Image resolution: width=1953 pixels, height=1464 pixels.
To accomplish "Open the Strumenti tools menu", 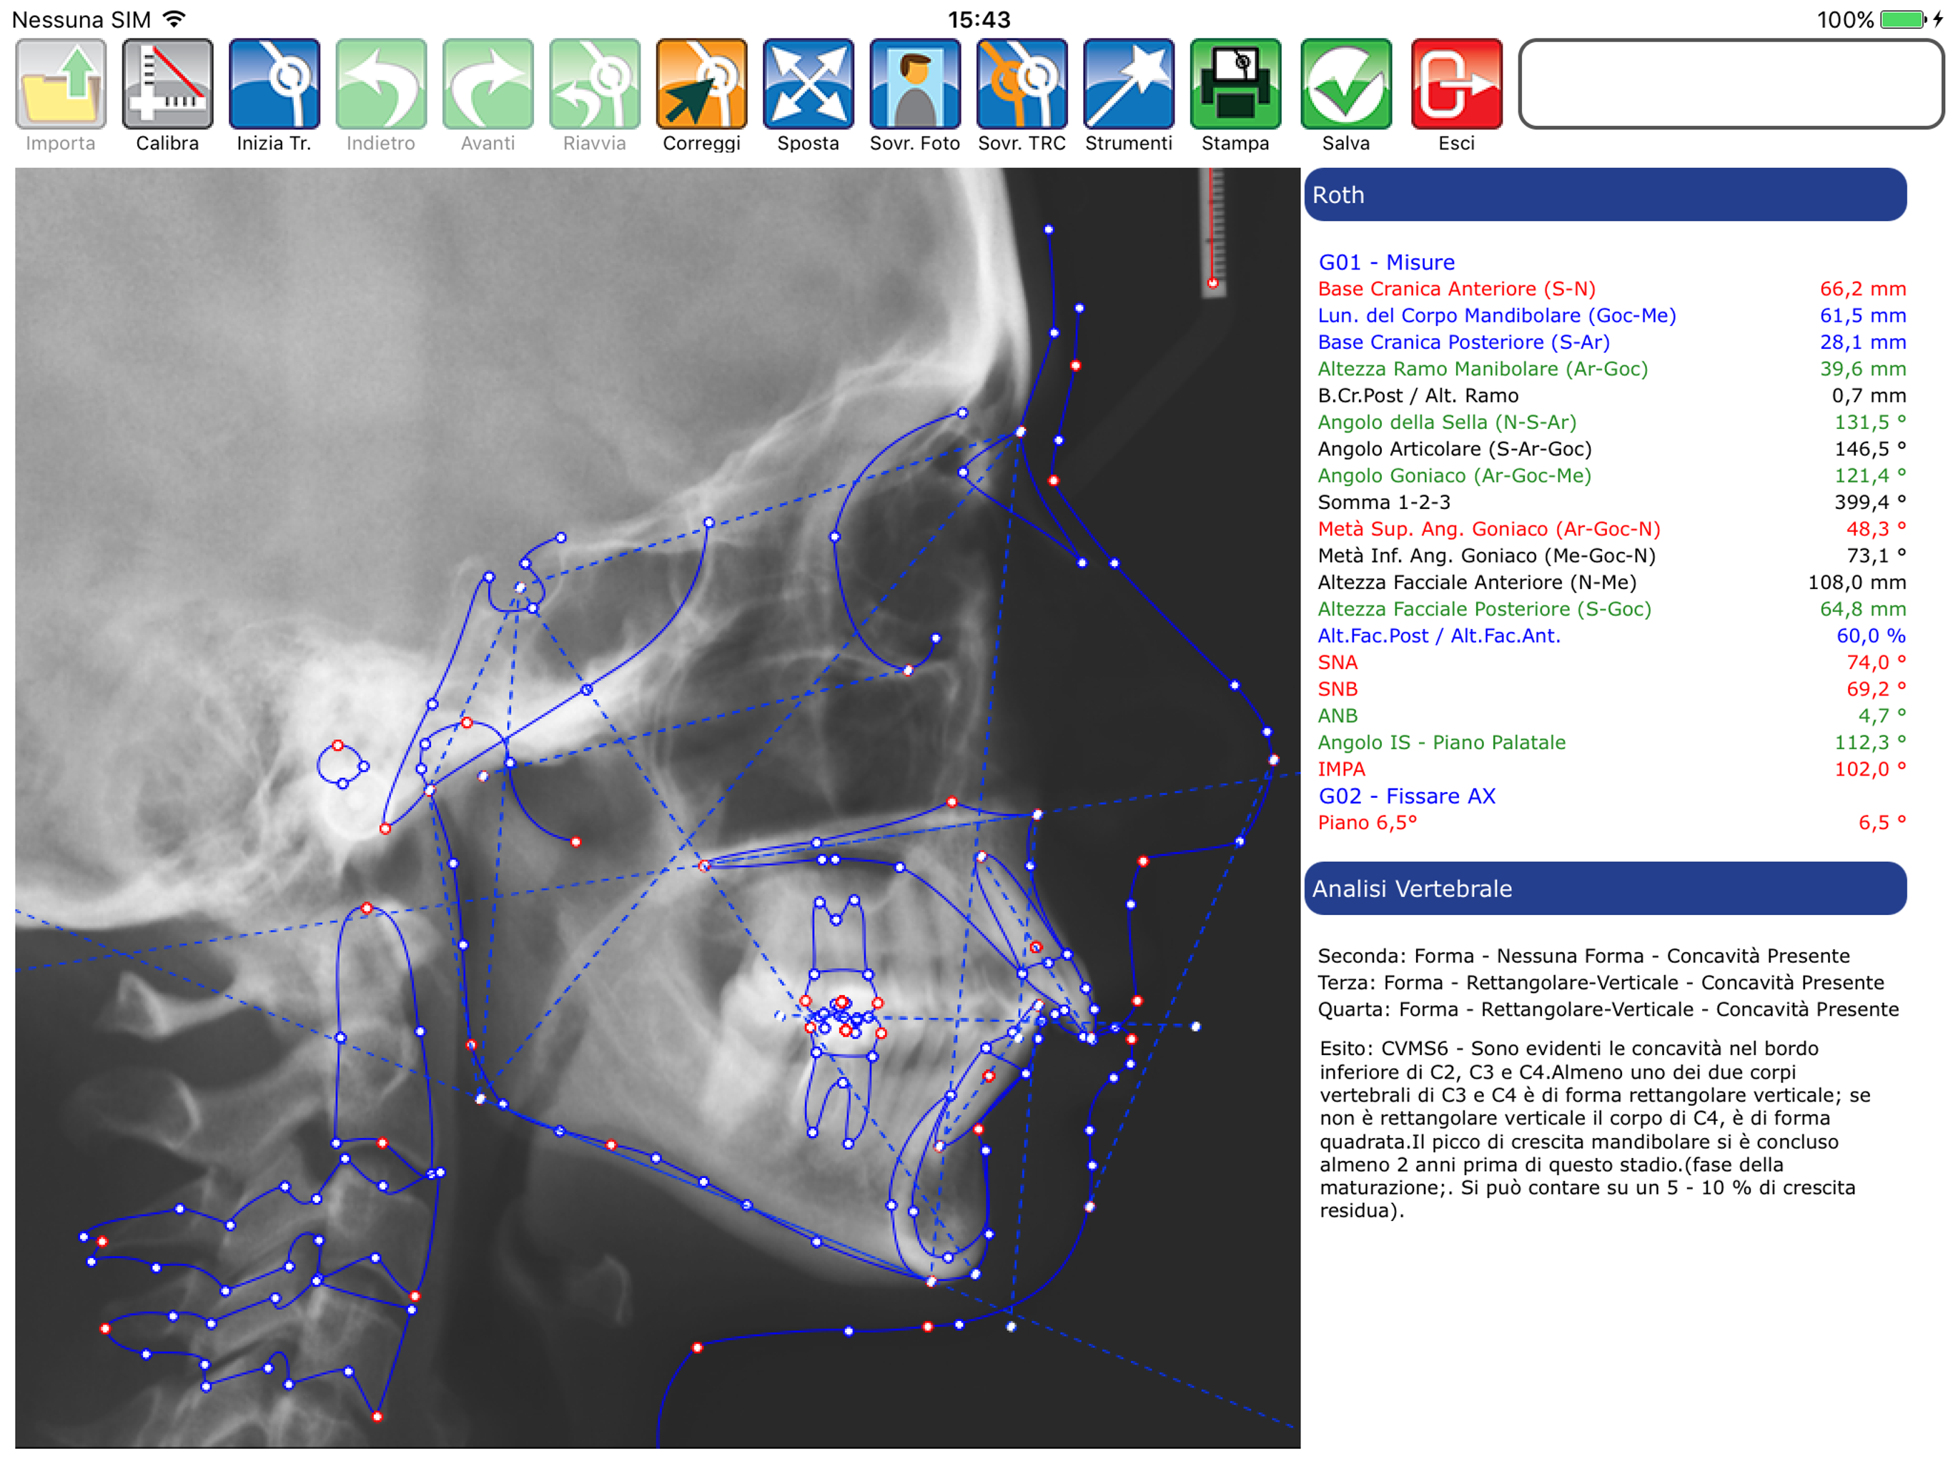I will tap(1128, 84).
